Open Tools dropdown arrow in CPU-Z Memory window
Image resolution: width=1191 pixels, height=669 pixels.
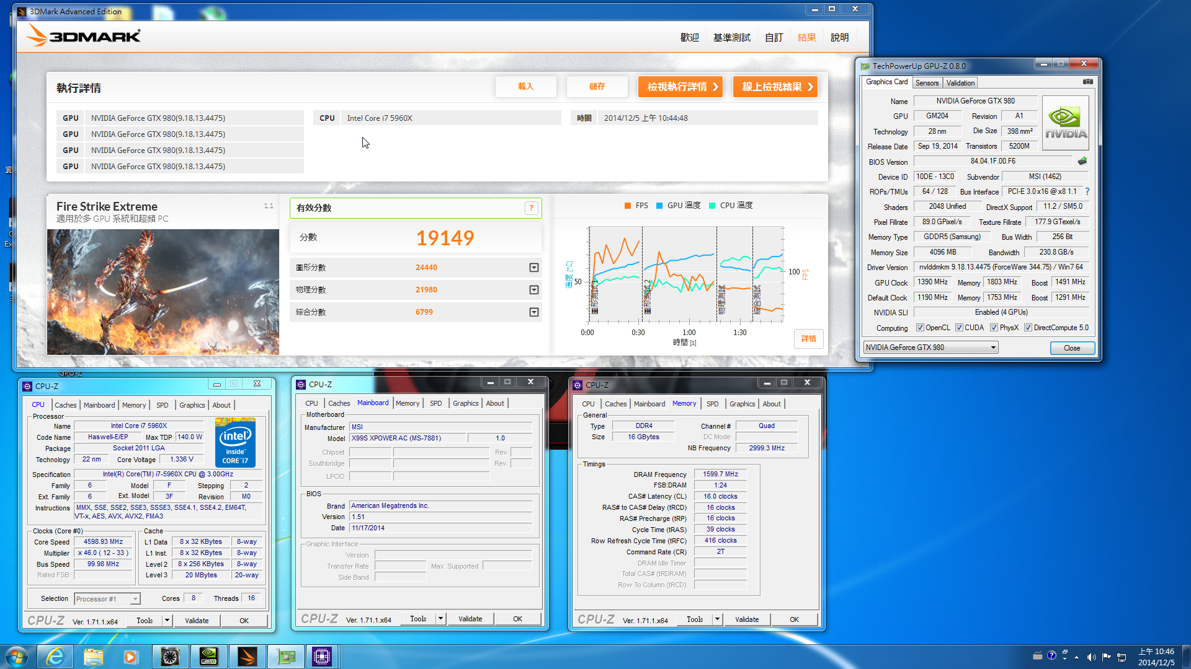tap(717, 619)
